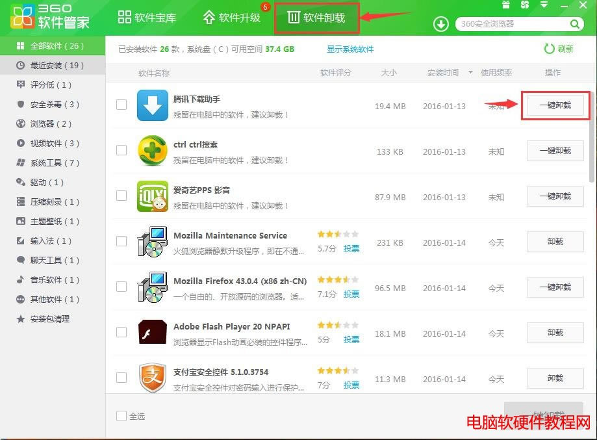Click the 其他软件 dots icon

(21, 299)
